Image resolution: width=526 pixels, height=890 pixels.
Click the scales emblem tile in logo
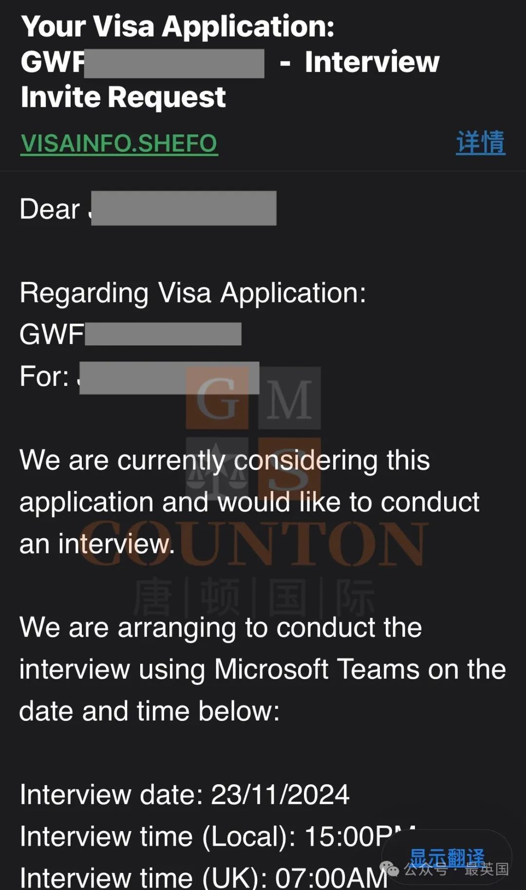pos(217,469)
